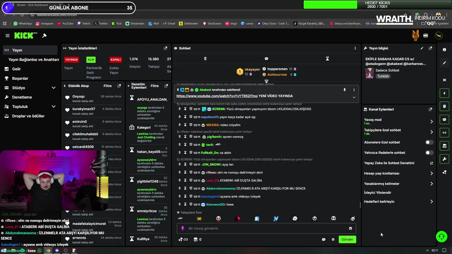The image size is (452, 254).
Task: Open chat settings gear next to Gönder
Action: coord(333,240)
